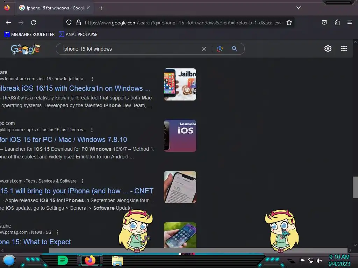
Task: Clear the search query
Action: [204, 49]
